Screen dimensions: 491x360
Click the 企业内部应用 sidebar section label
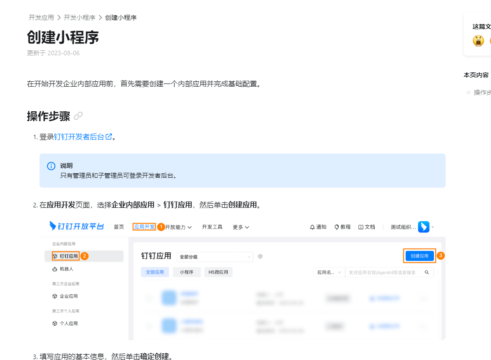64,244
